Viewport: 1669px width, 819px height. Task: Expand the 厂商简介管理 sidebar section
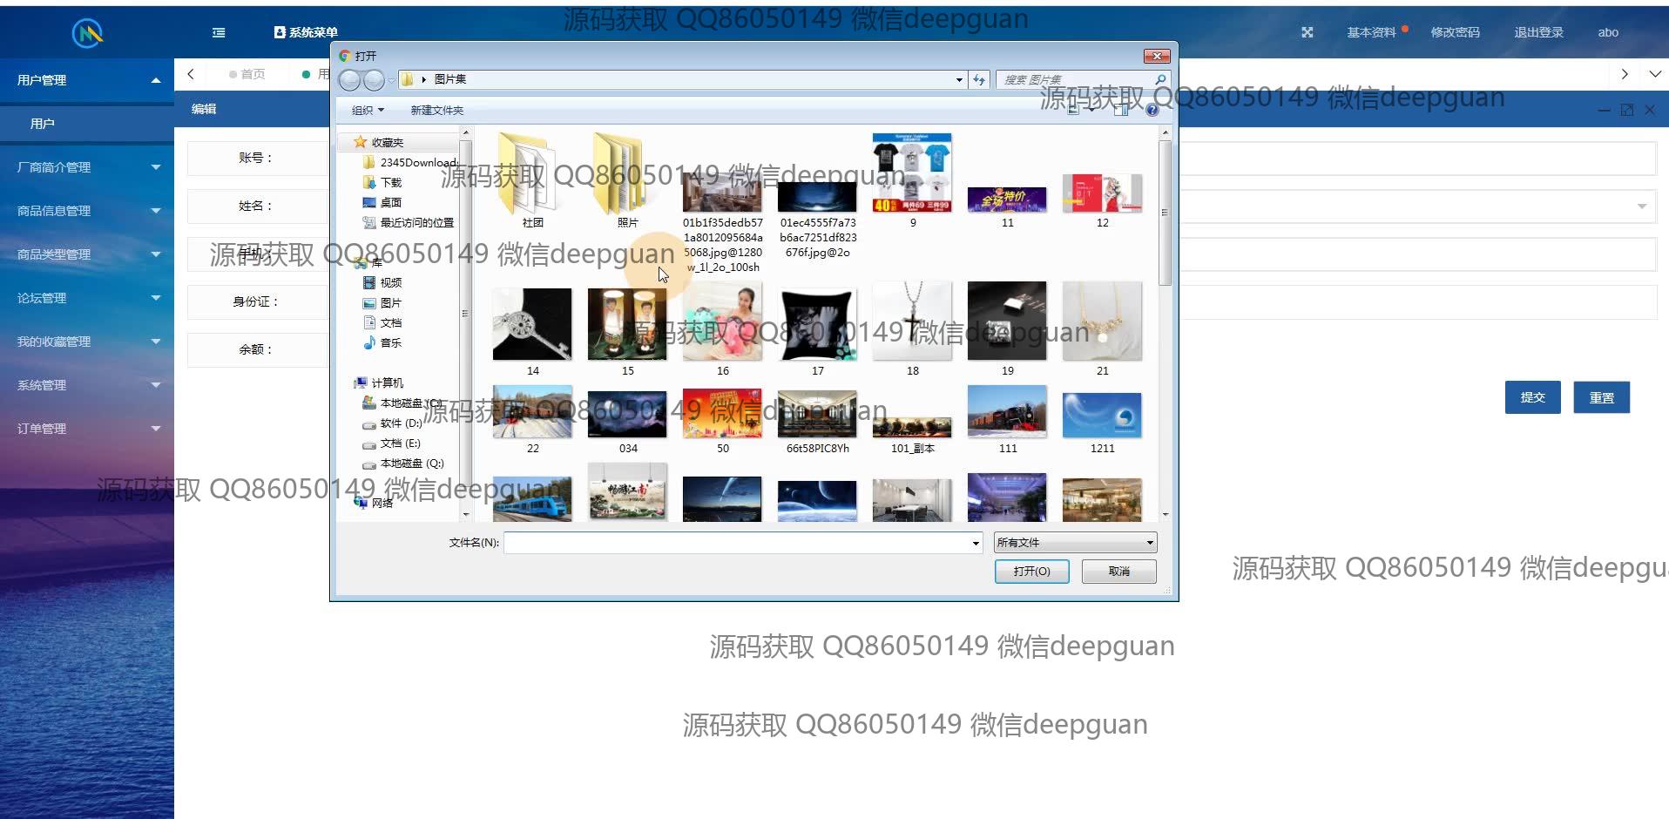pos(87,167)
